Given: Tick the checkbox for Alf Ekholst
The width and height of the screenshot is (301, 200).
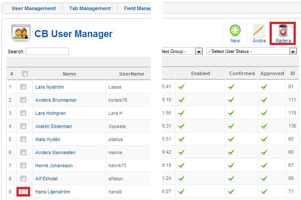Looking at the screenshot, I should (23, 179).
